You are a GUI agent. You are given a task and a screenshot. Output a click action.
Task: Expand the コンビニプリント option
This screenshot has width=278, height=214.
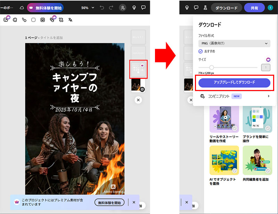tap(234, 96)
